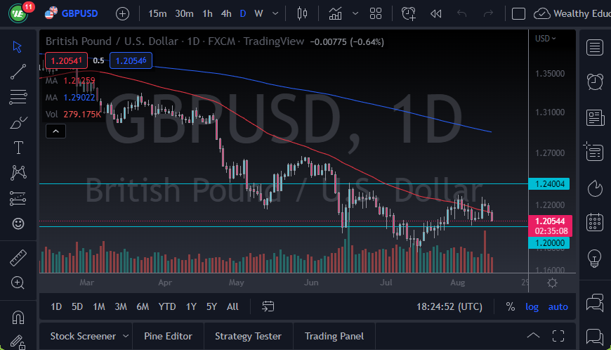This screenshot has width=611, height=350.
Task: Start Bar Replay mode
Action: pos(435,13)
